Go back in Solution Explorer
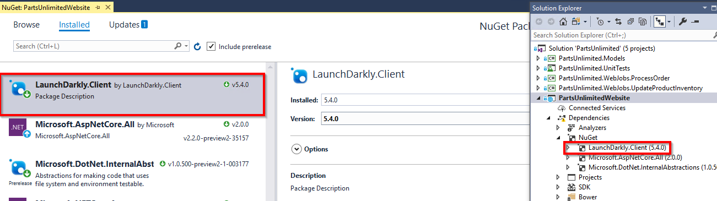 tap(538, 22)
